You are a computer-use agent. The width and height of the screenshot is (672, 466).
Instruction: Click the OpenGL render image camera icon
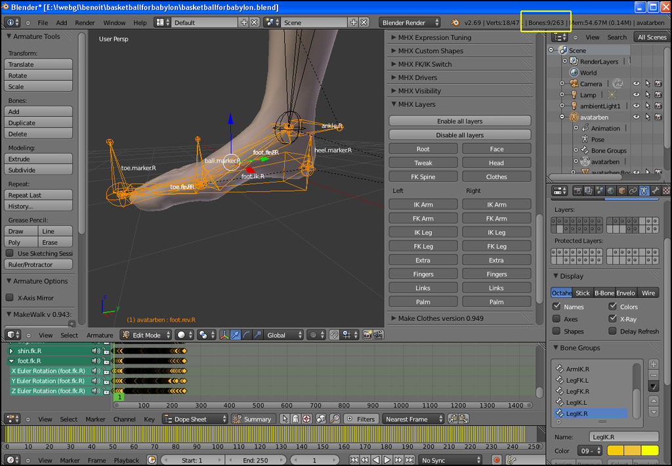367,335
